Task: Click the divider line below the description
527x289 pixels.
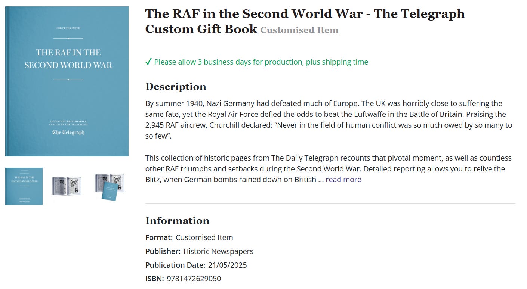Action: pos(329,203)
